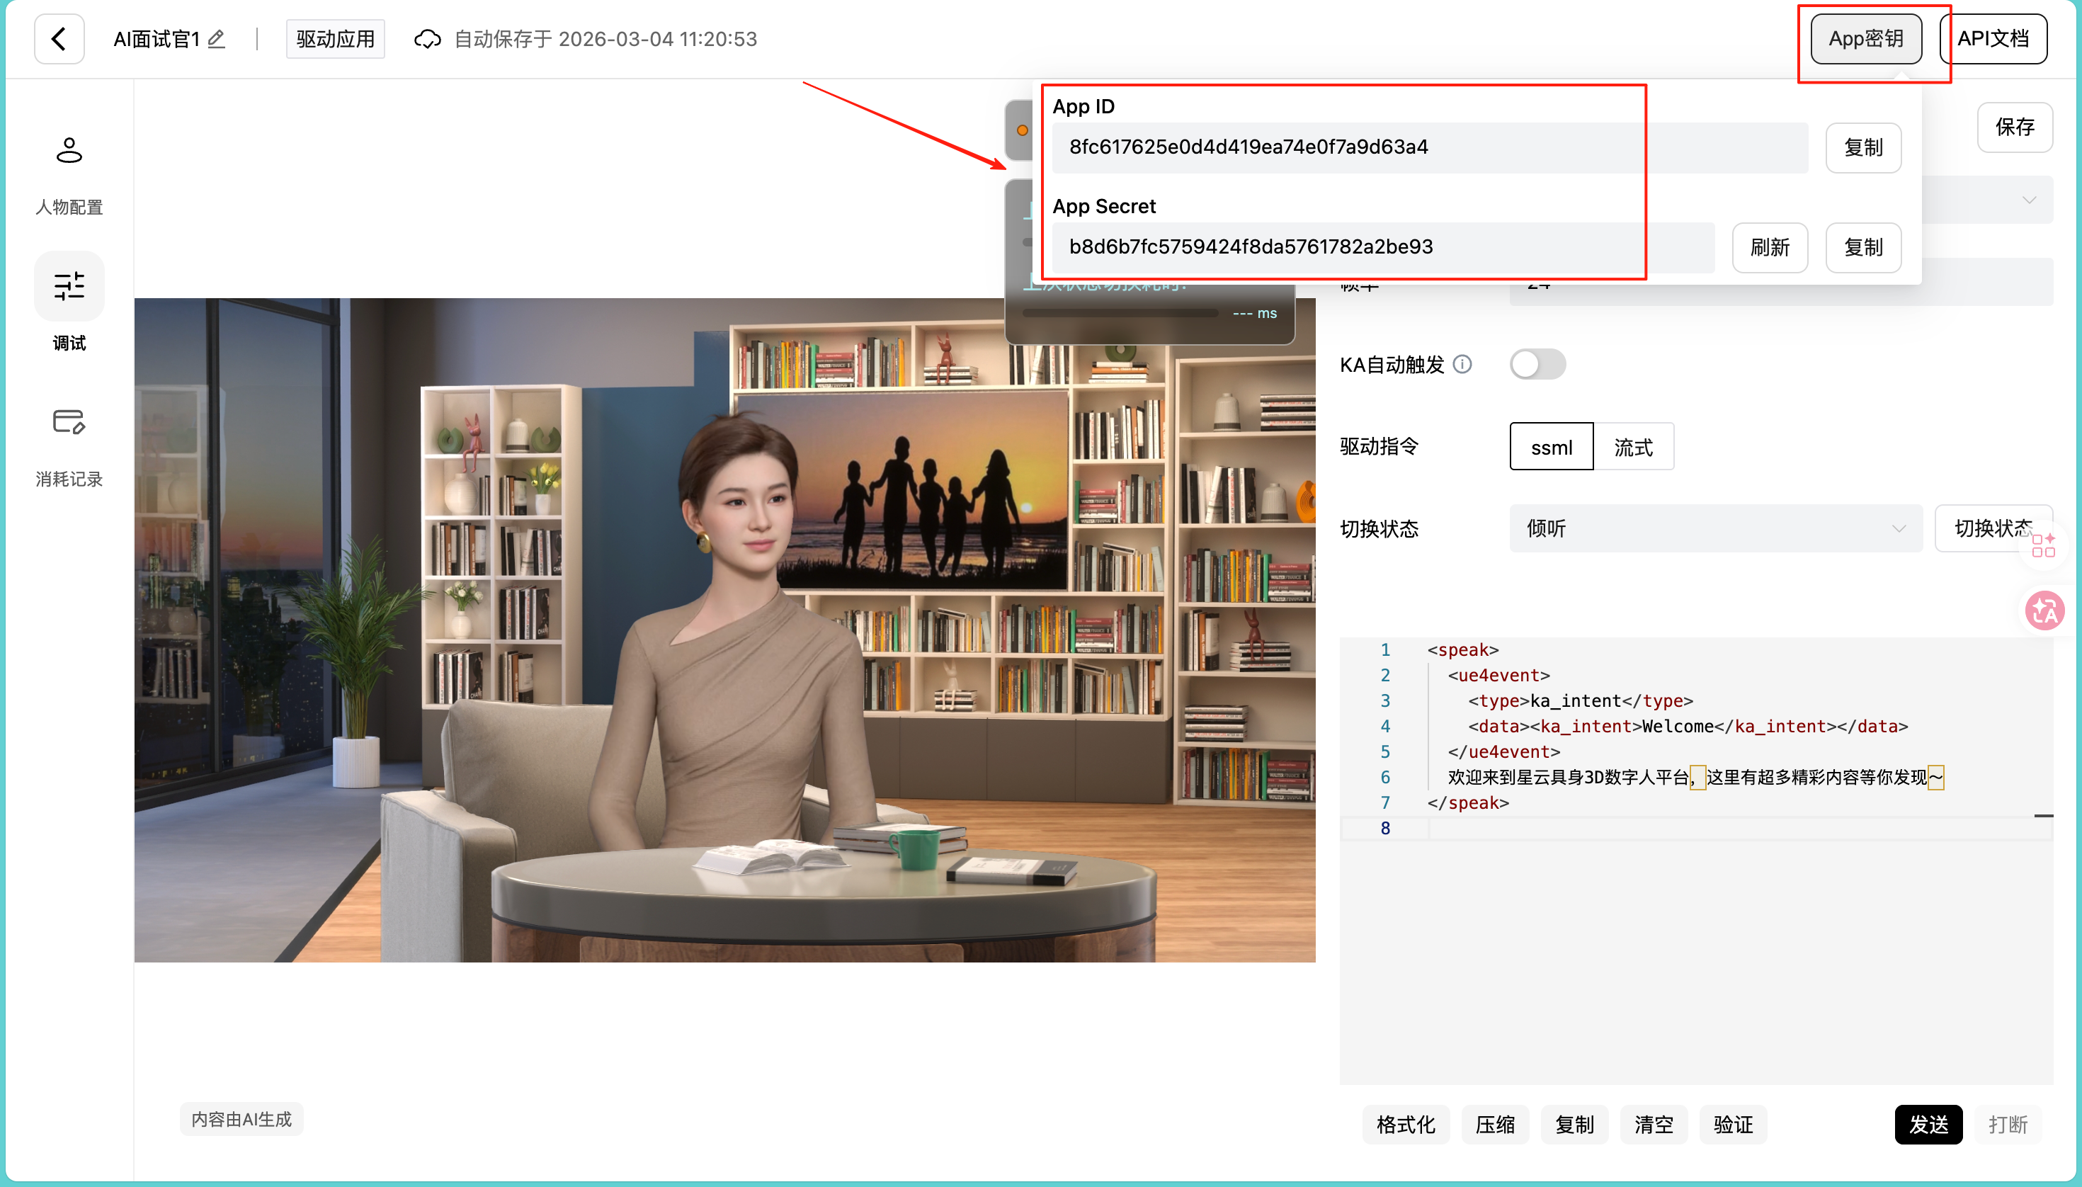Select the 流式 drive command option
The height and width of the screenshot is (1187, 2082).
[x=1633, y=447]
